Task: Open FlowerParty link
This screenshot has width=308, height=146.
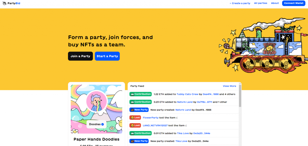Action: coord(151,118)
